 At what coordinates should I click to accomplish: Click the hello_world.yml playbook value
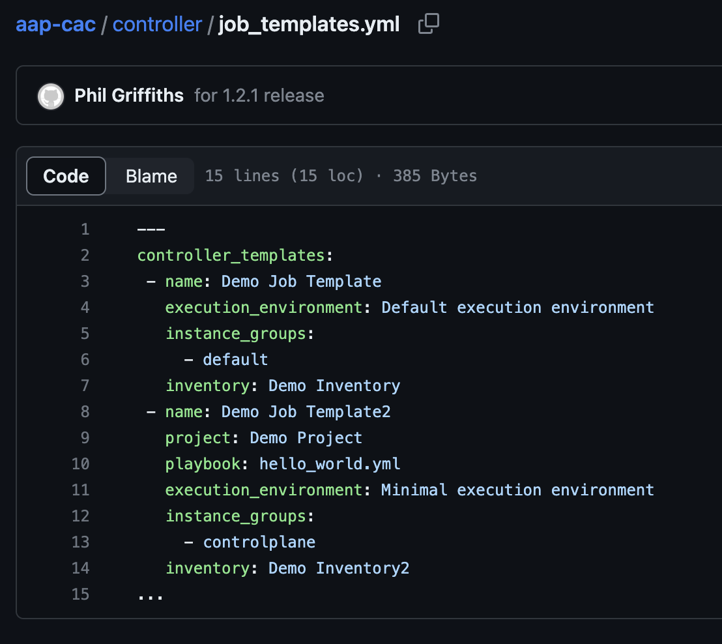coord(330,464)
